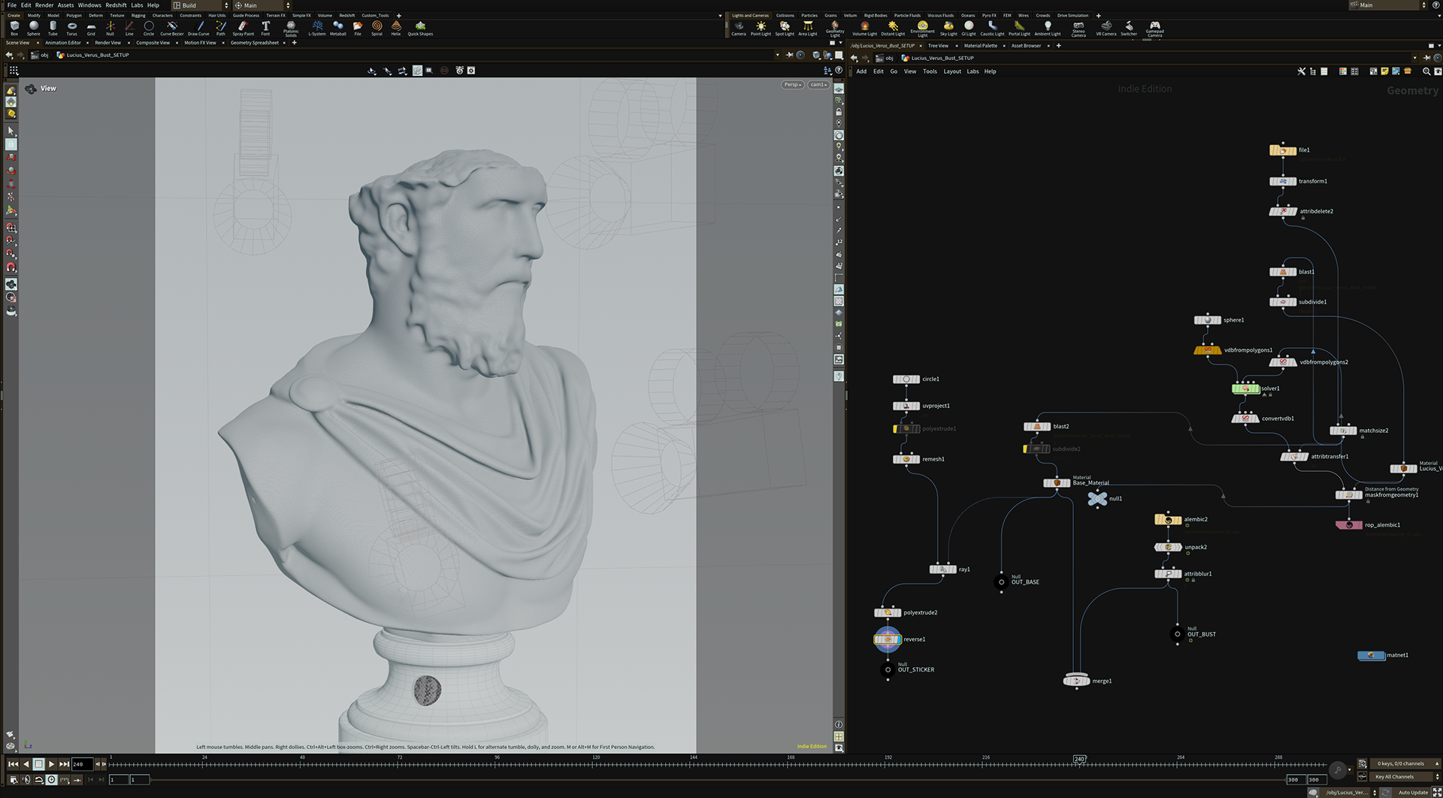The width and height of the screenshot is (1443, 798).
Task: Select the matnet1 node
Action: pos(1371,655)
